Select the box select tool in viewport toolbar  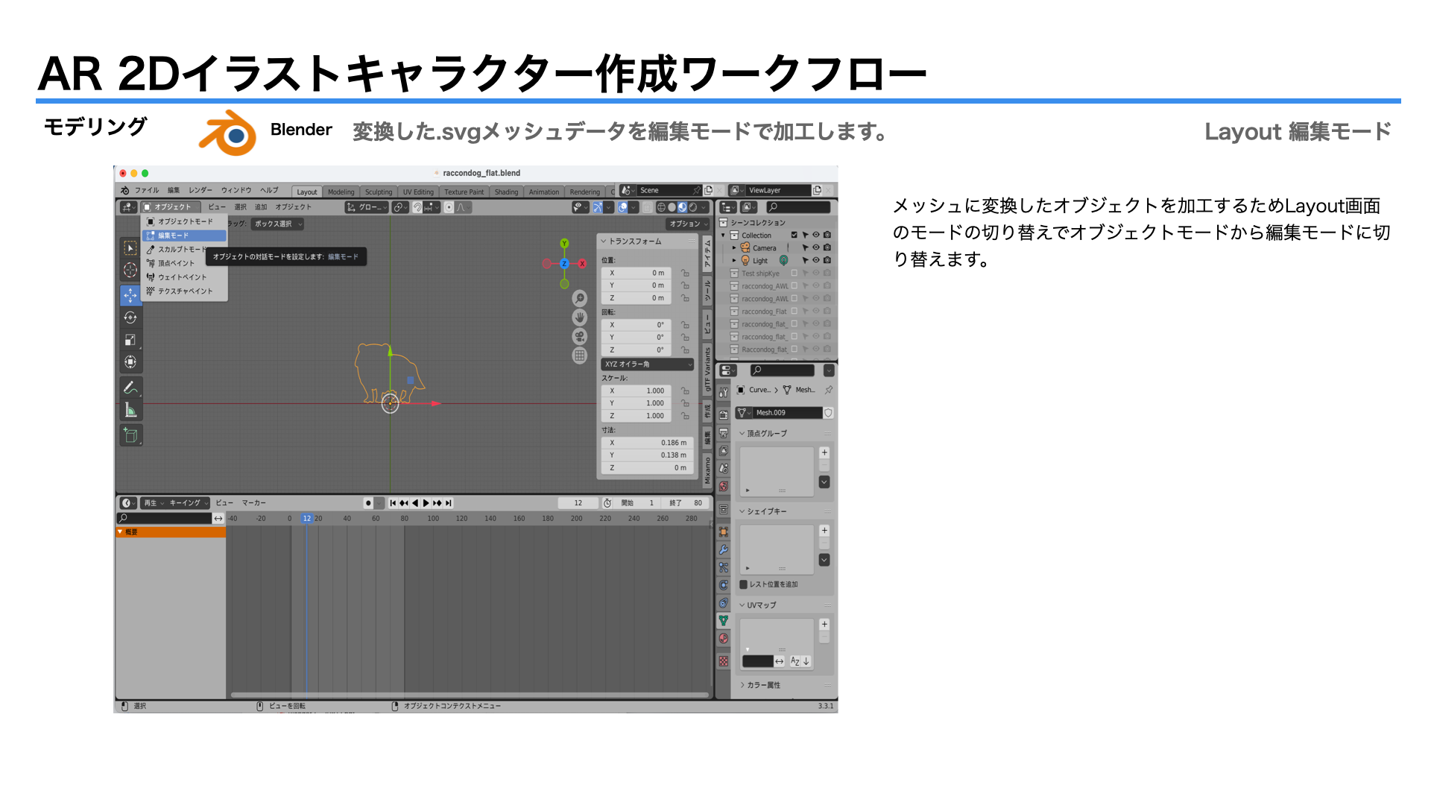(130, 247)
